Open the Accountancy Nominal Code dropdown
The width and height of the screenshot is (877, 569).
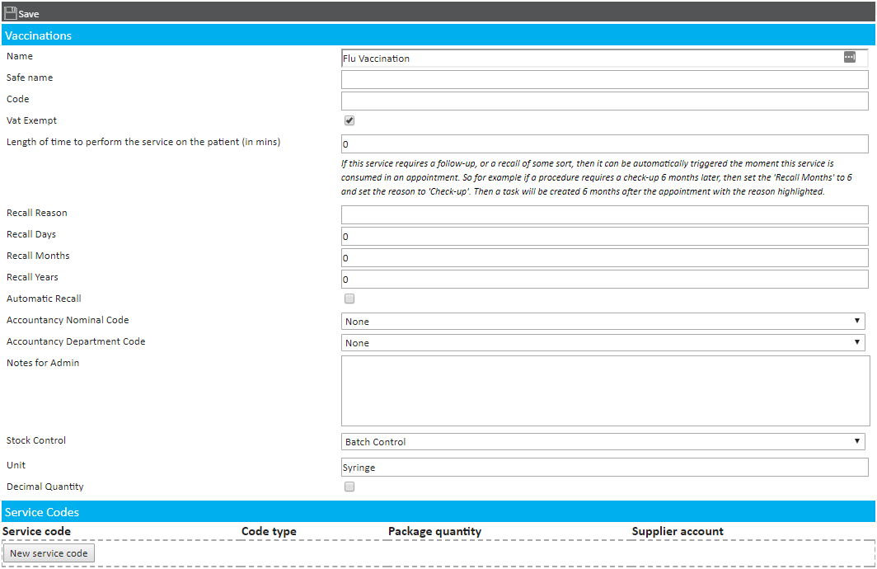coord(603,321)
